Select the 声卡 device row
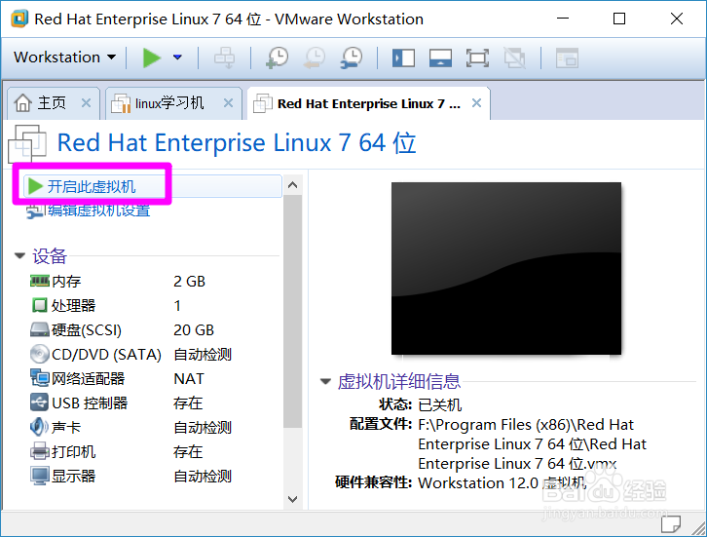Viewport: 707px width, 537px height. (x=130, y=428)
